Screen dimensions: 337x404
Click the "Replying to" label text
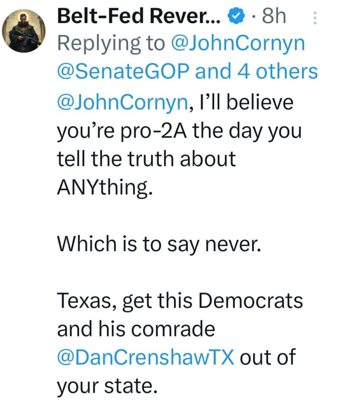[x=111, y=44]
